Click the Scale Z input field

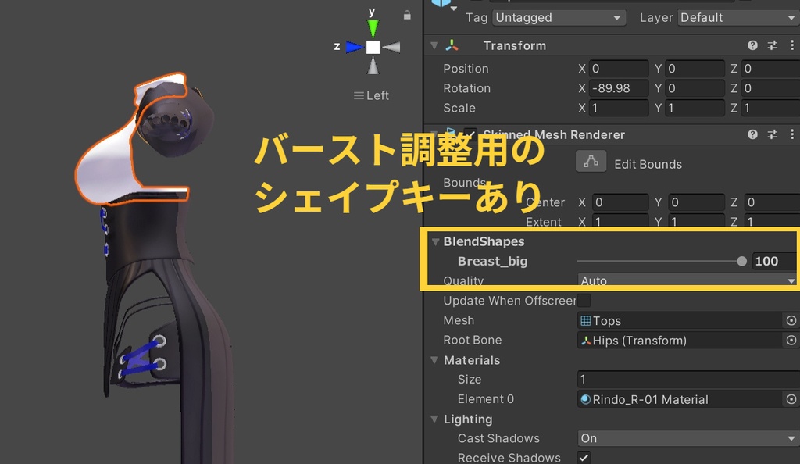(770, 108)
